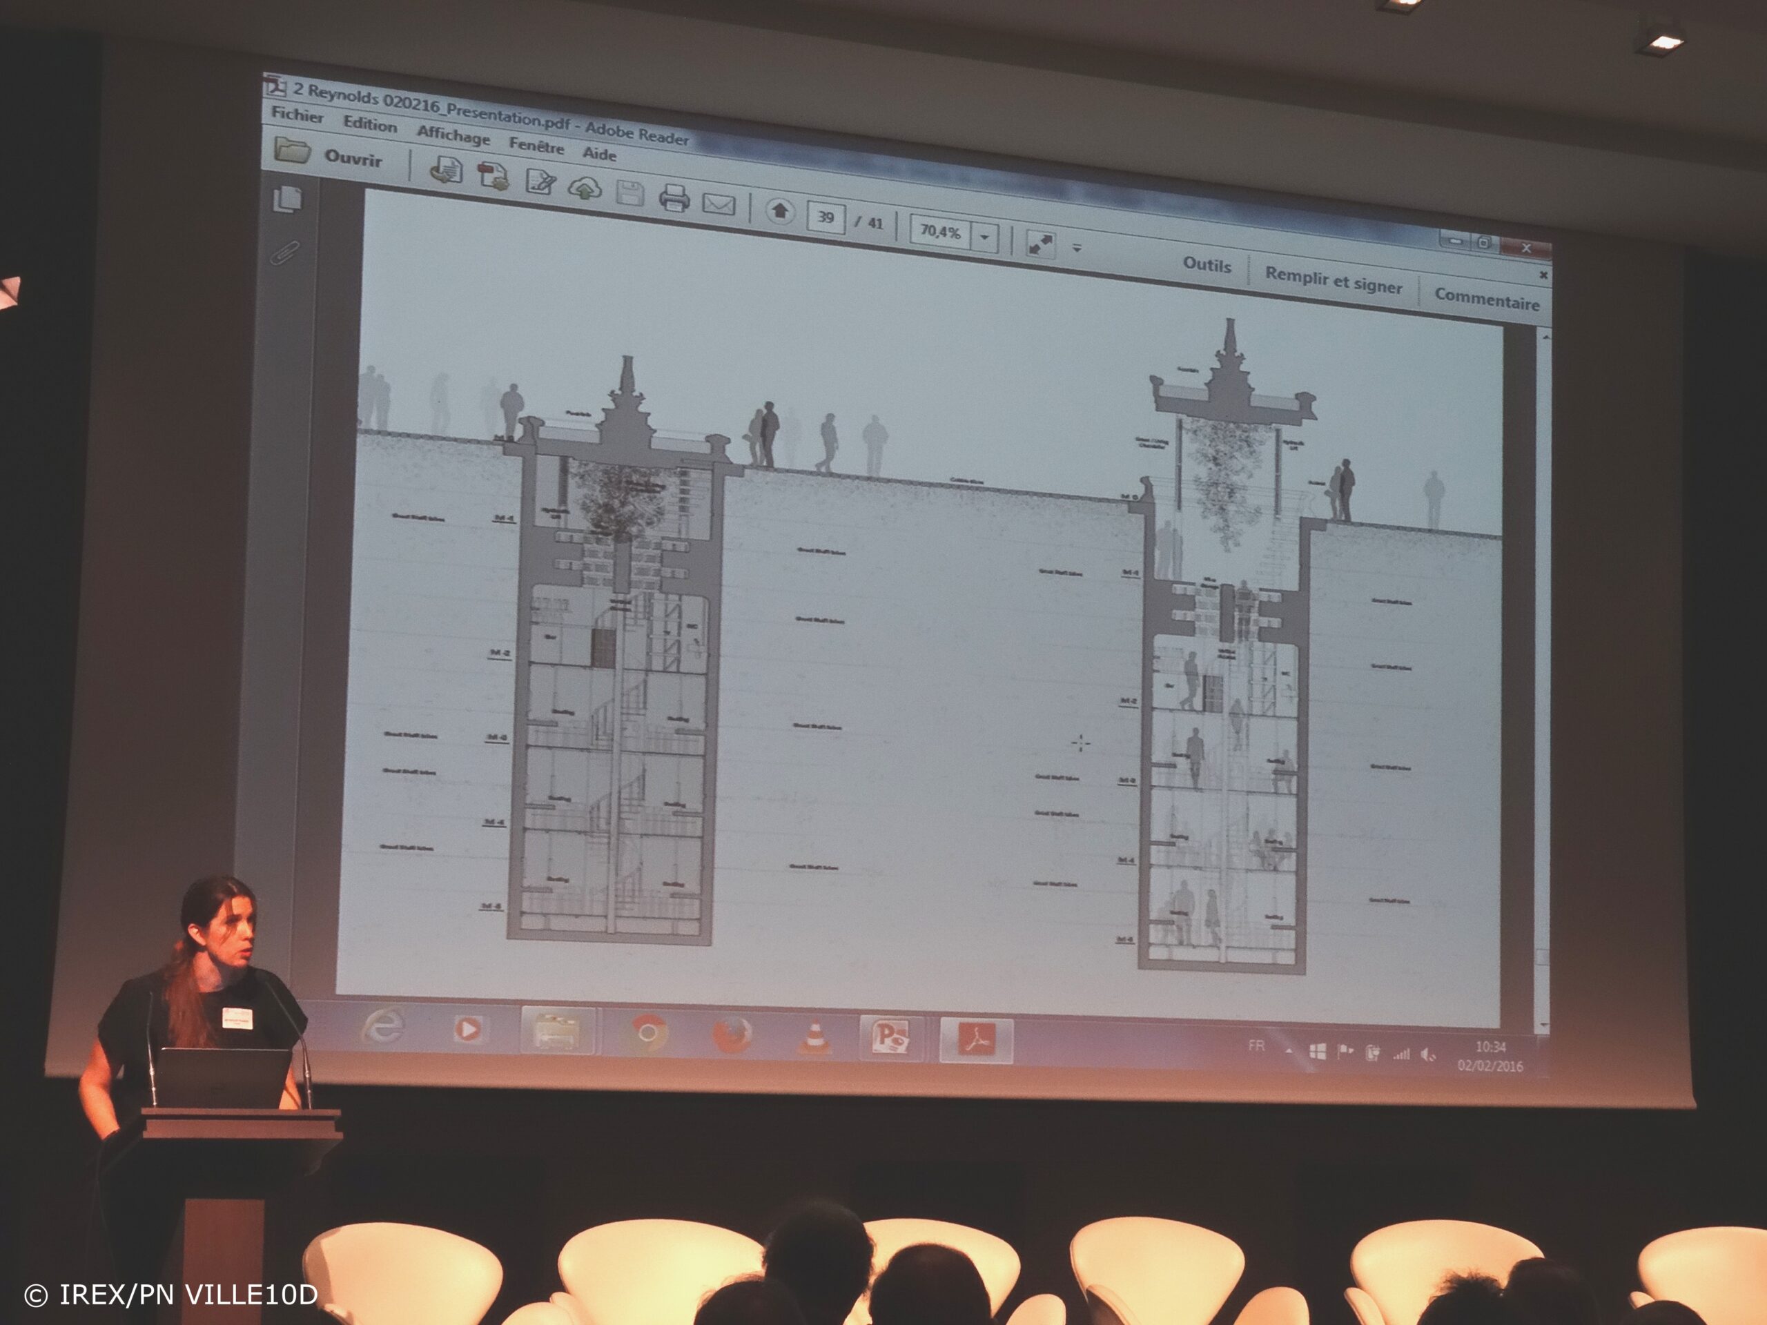
Task: Click the VLC cone in taskbar
Action: (814, 1037)
